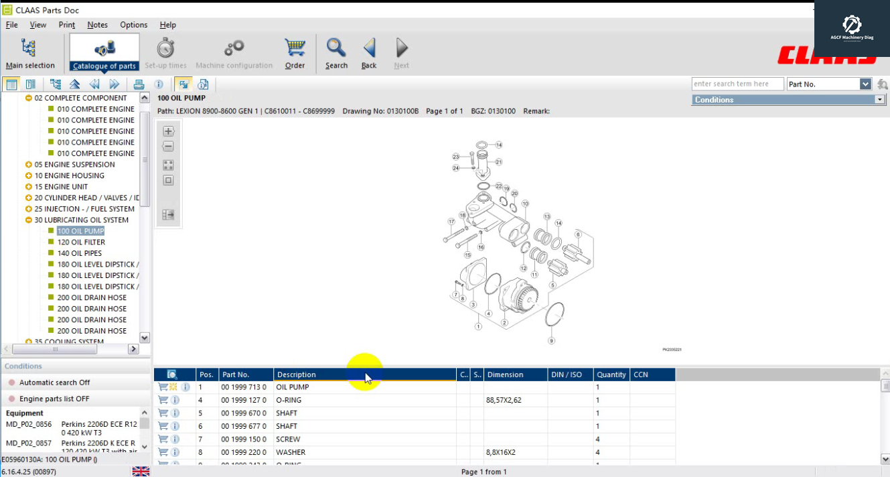Image resolution: width=890 pixels, height=477 pixels.
Task: Click the Back navigation button
Action: click(368, 52)
